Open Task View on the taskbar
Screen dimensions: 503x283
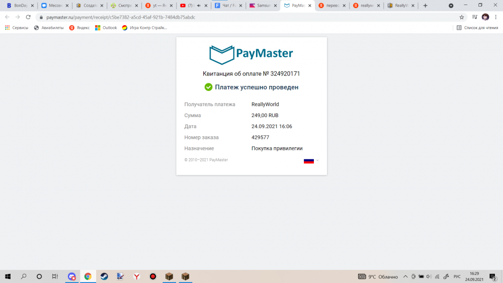pos(55,276)
